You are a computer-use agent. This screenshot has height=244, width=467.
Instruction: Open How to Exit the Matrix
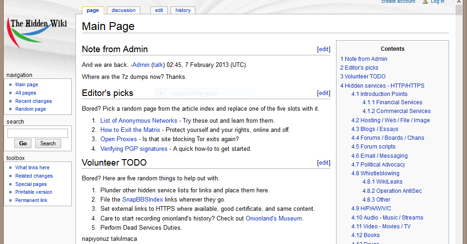[130, 130]
